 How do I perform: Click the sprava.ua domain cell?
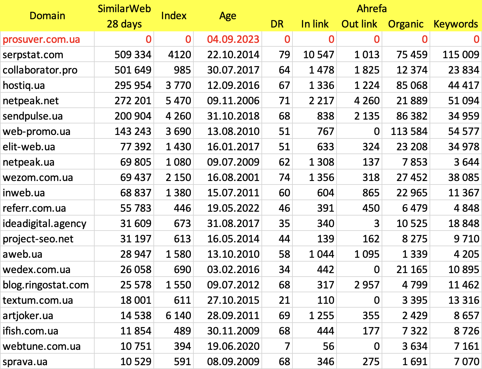point(25,362)
